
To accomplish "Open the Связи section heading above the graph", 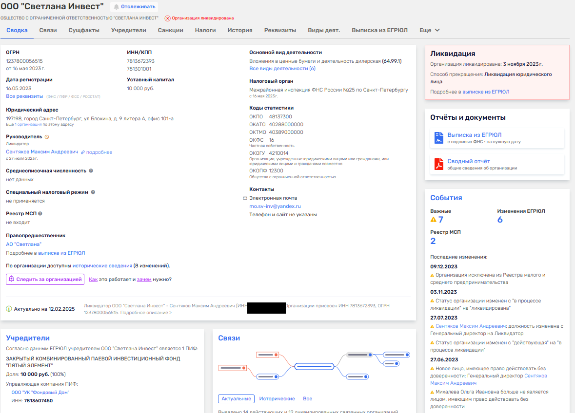I will coord(229,338).
